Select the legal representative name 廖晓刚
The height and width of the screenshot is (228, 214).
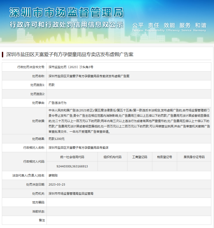[x=53, y=175]
